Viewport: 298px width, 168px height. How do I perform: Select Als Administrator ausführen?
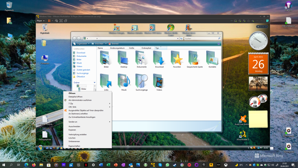pyautogui.click(x=87, y=100)
